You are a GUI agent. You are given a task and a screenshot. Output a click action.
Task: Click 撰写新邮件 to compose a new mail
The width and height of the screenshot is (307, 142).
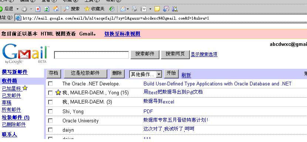pos(15,72)
